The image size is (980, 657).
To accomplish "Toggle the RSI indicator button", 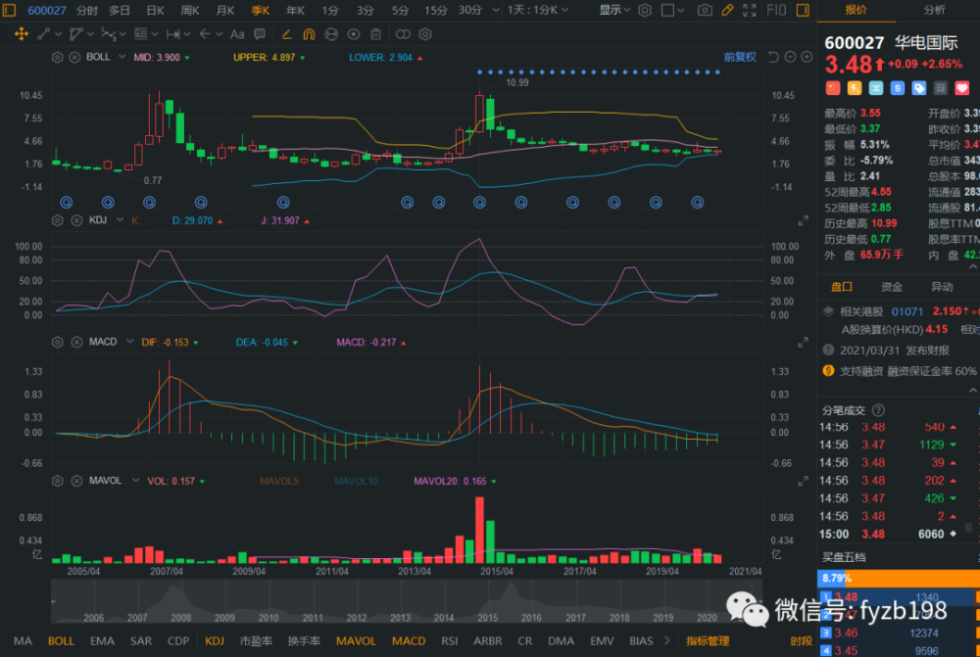I will point(450,640).
